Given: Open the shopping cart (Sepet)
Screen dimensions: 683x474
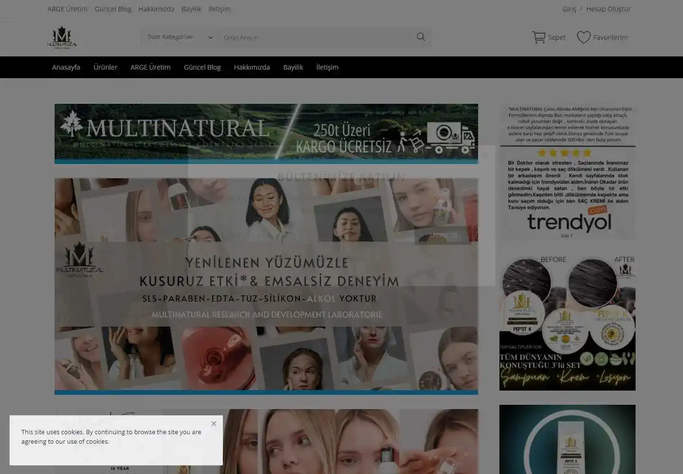Looking at the screenshot, I should (549, 37).
